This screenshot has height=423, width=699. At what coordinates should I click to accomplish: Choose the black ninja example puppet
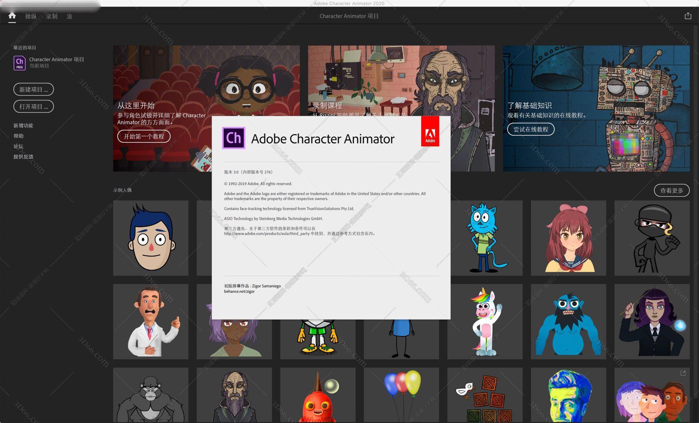[x=652, y=238]
